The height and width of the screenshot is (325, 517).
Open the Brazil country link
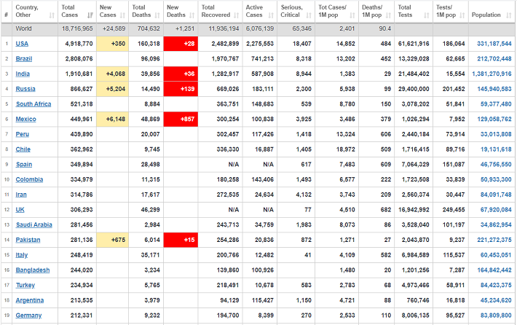pos(24,59)
